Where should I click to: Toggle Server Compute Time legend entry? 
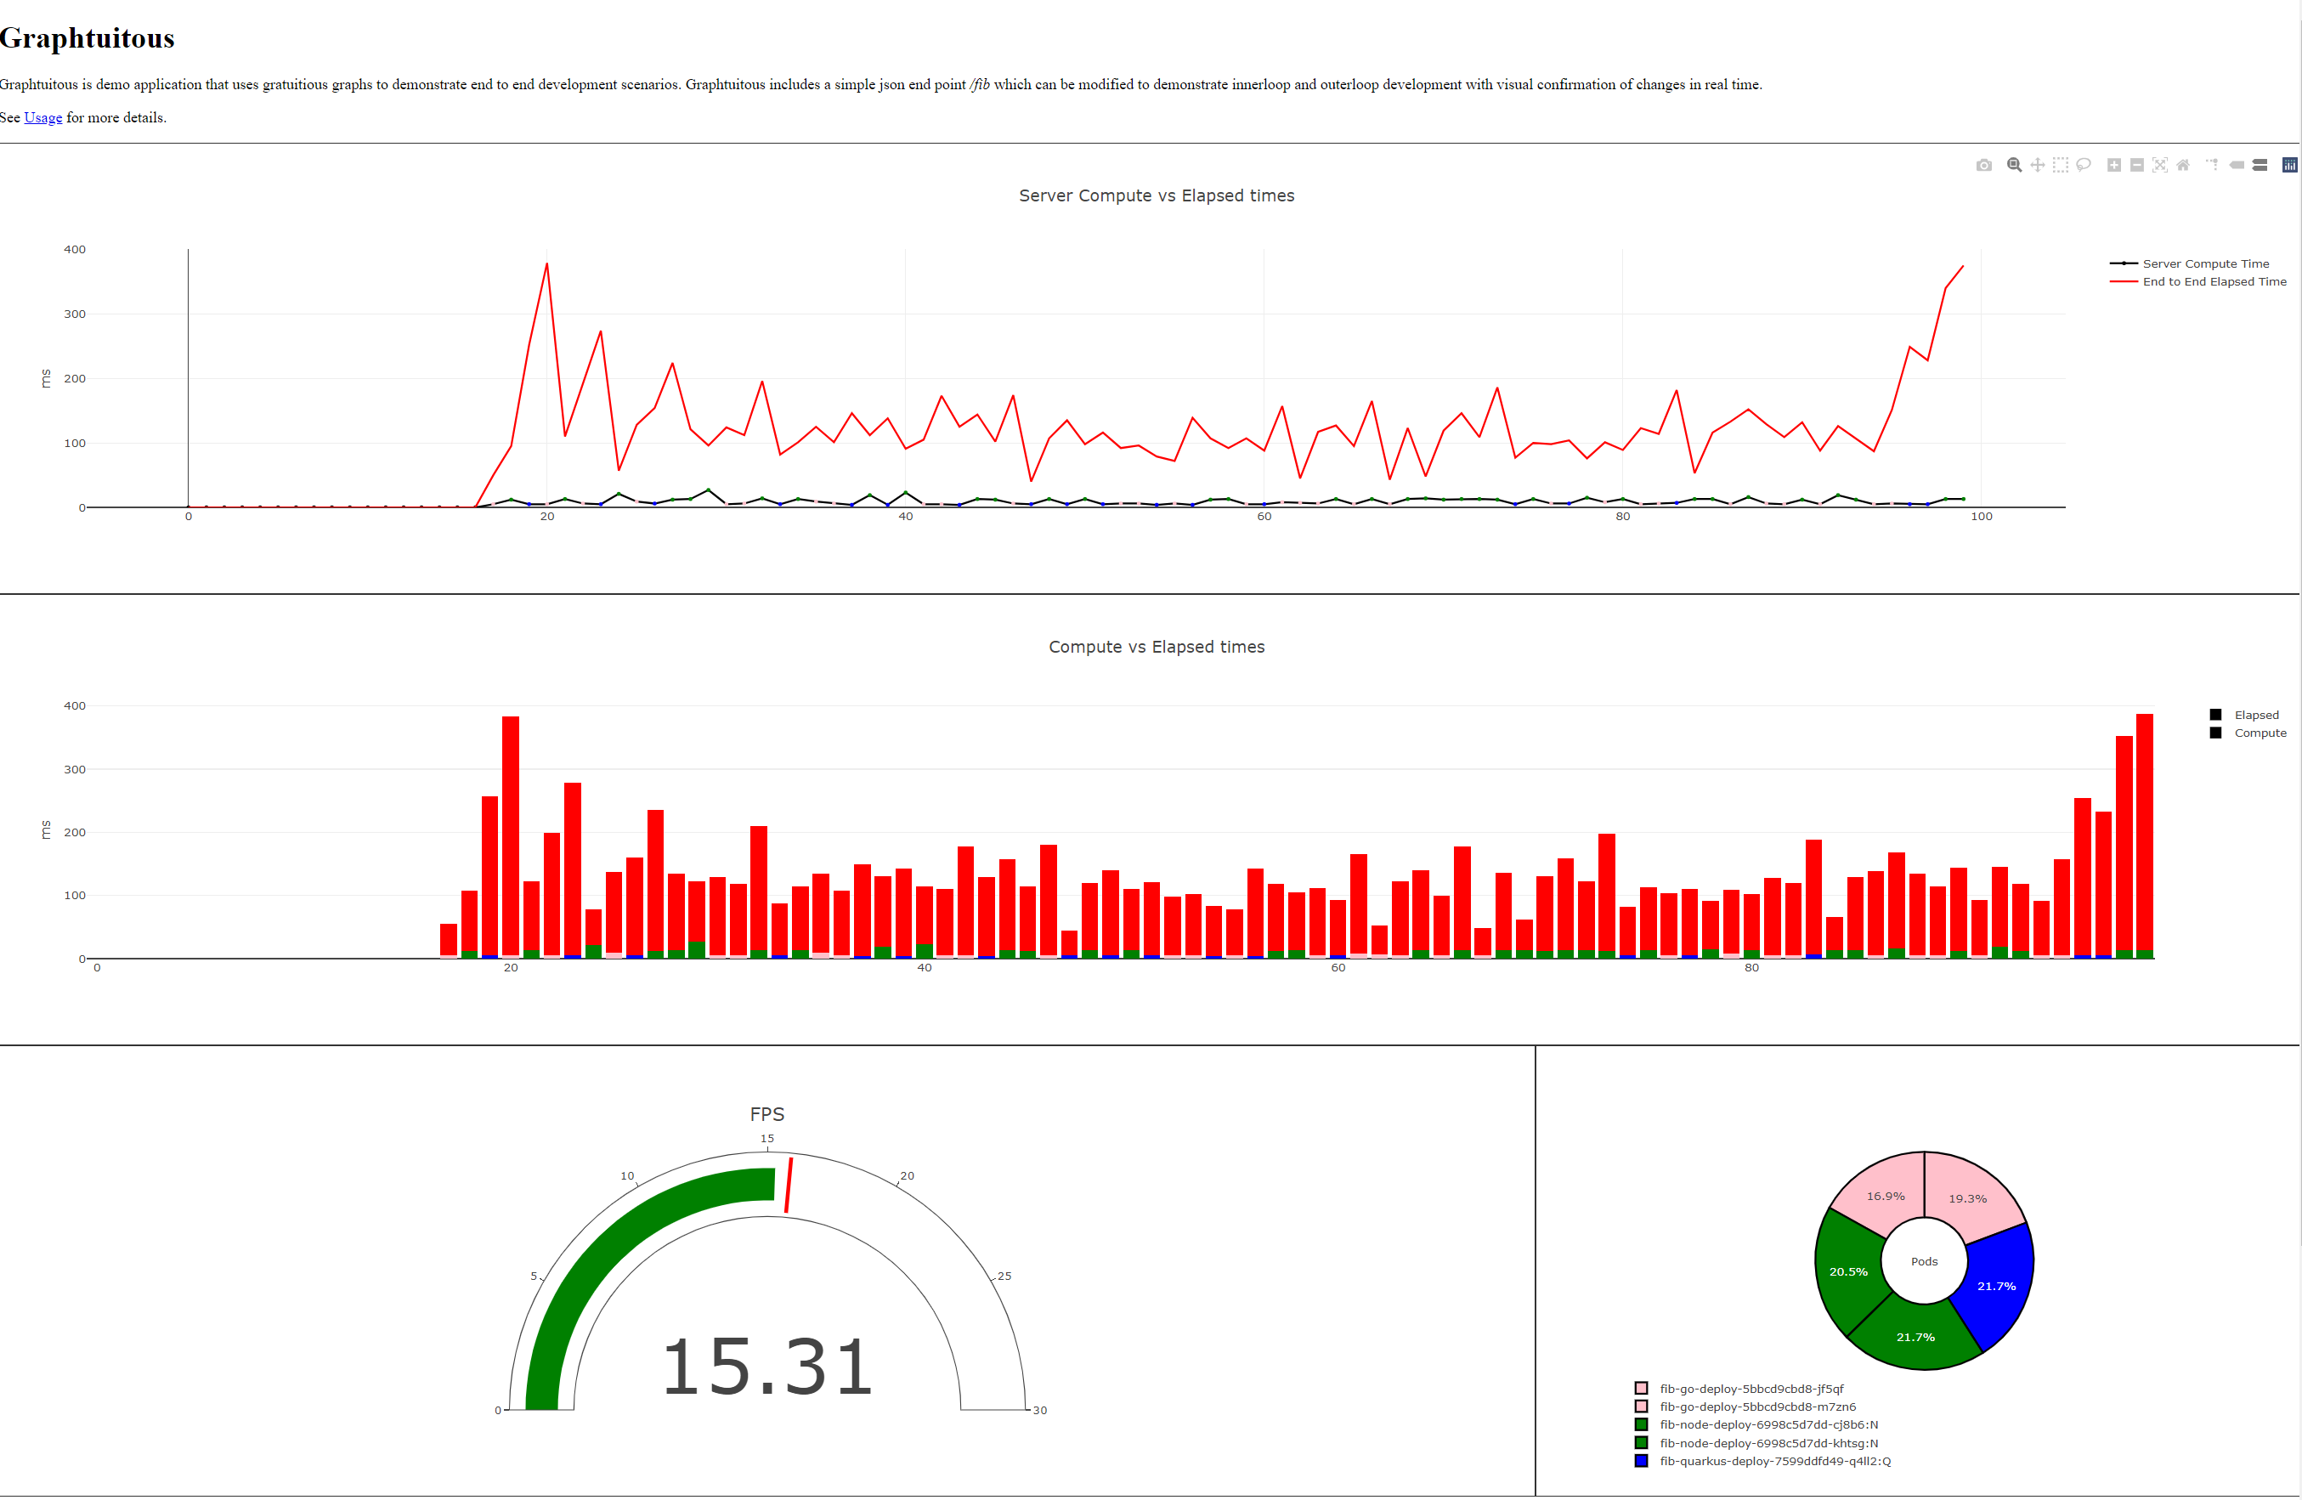[x=2204, y=264]
